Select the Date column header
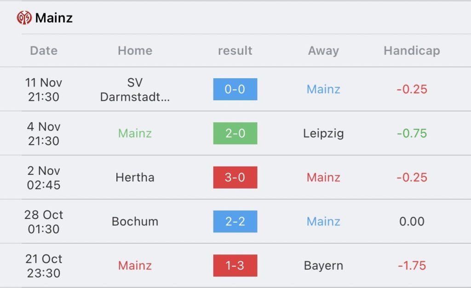The height and width of the screenshot is (288, 471). (44, 51)
